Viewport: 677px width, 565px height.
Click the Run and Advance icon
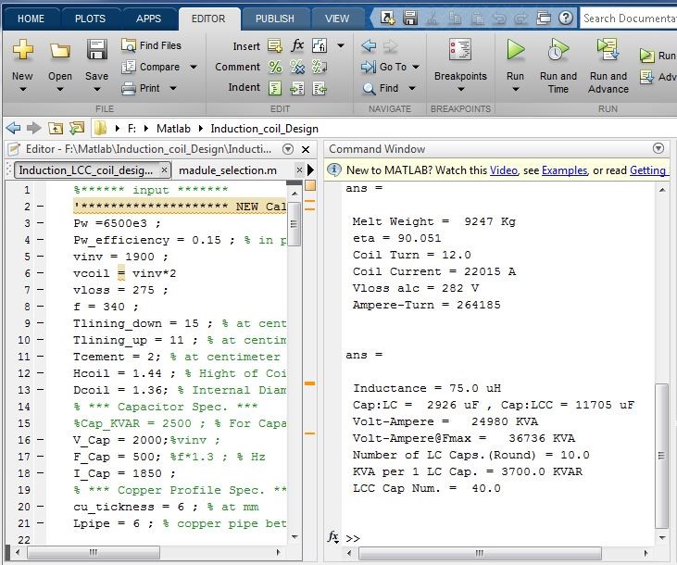coord(608,49)
